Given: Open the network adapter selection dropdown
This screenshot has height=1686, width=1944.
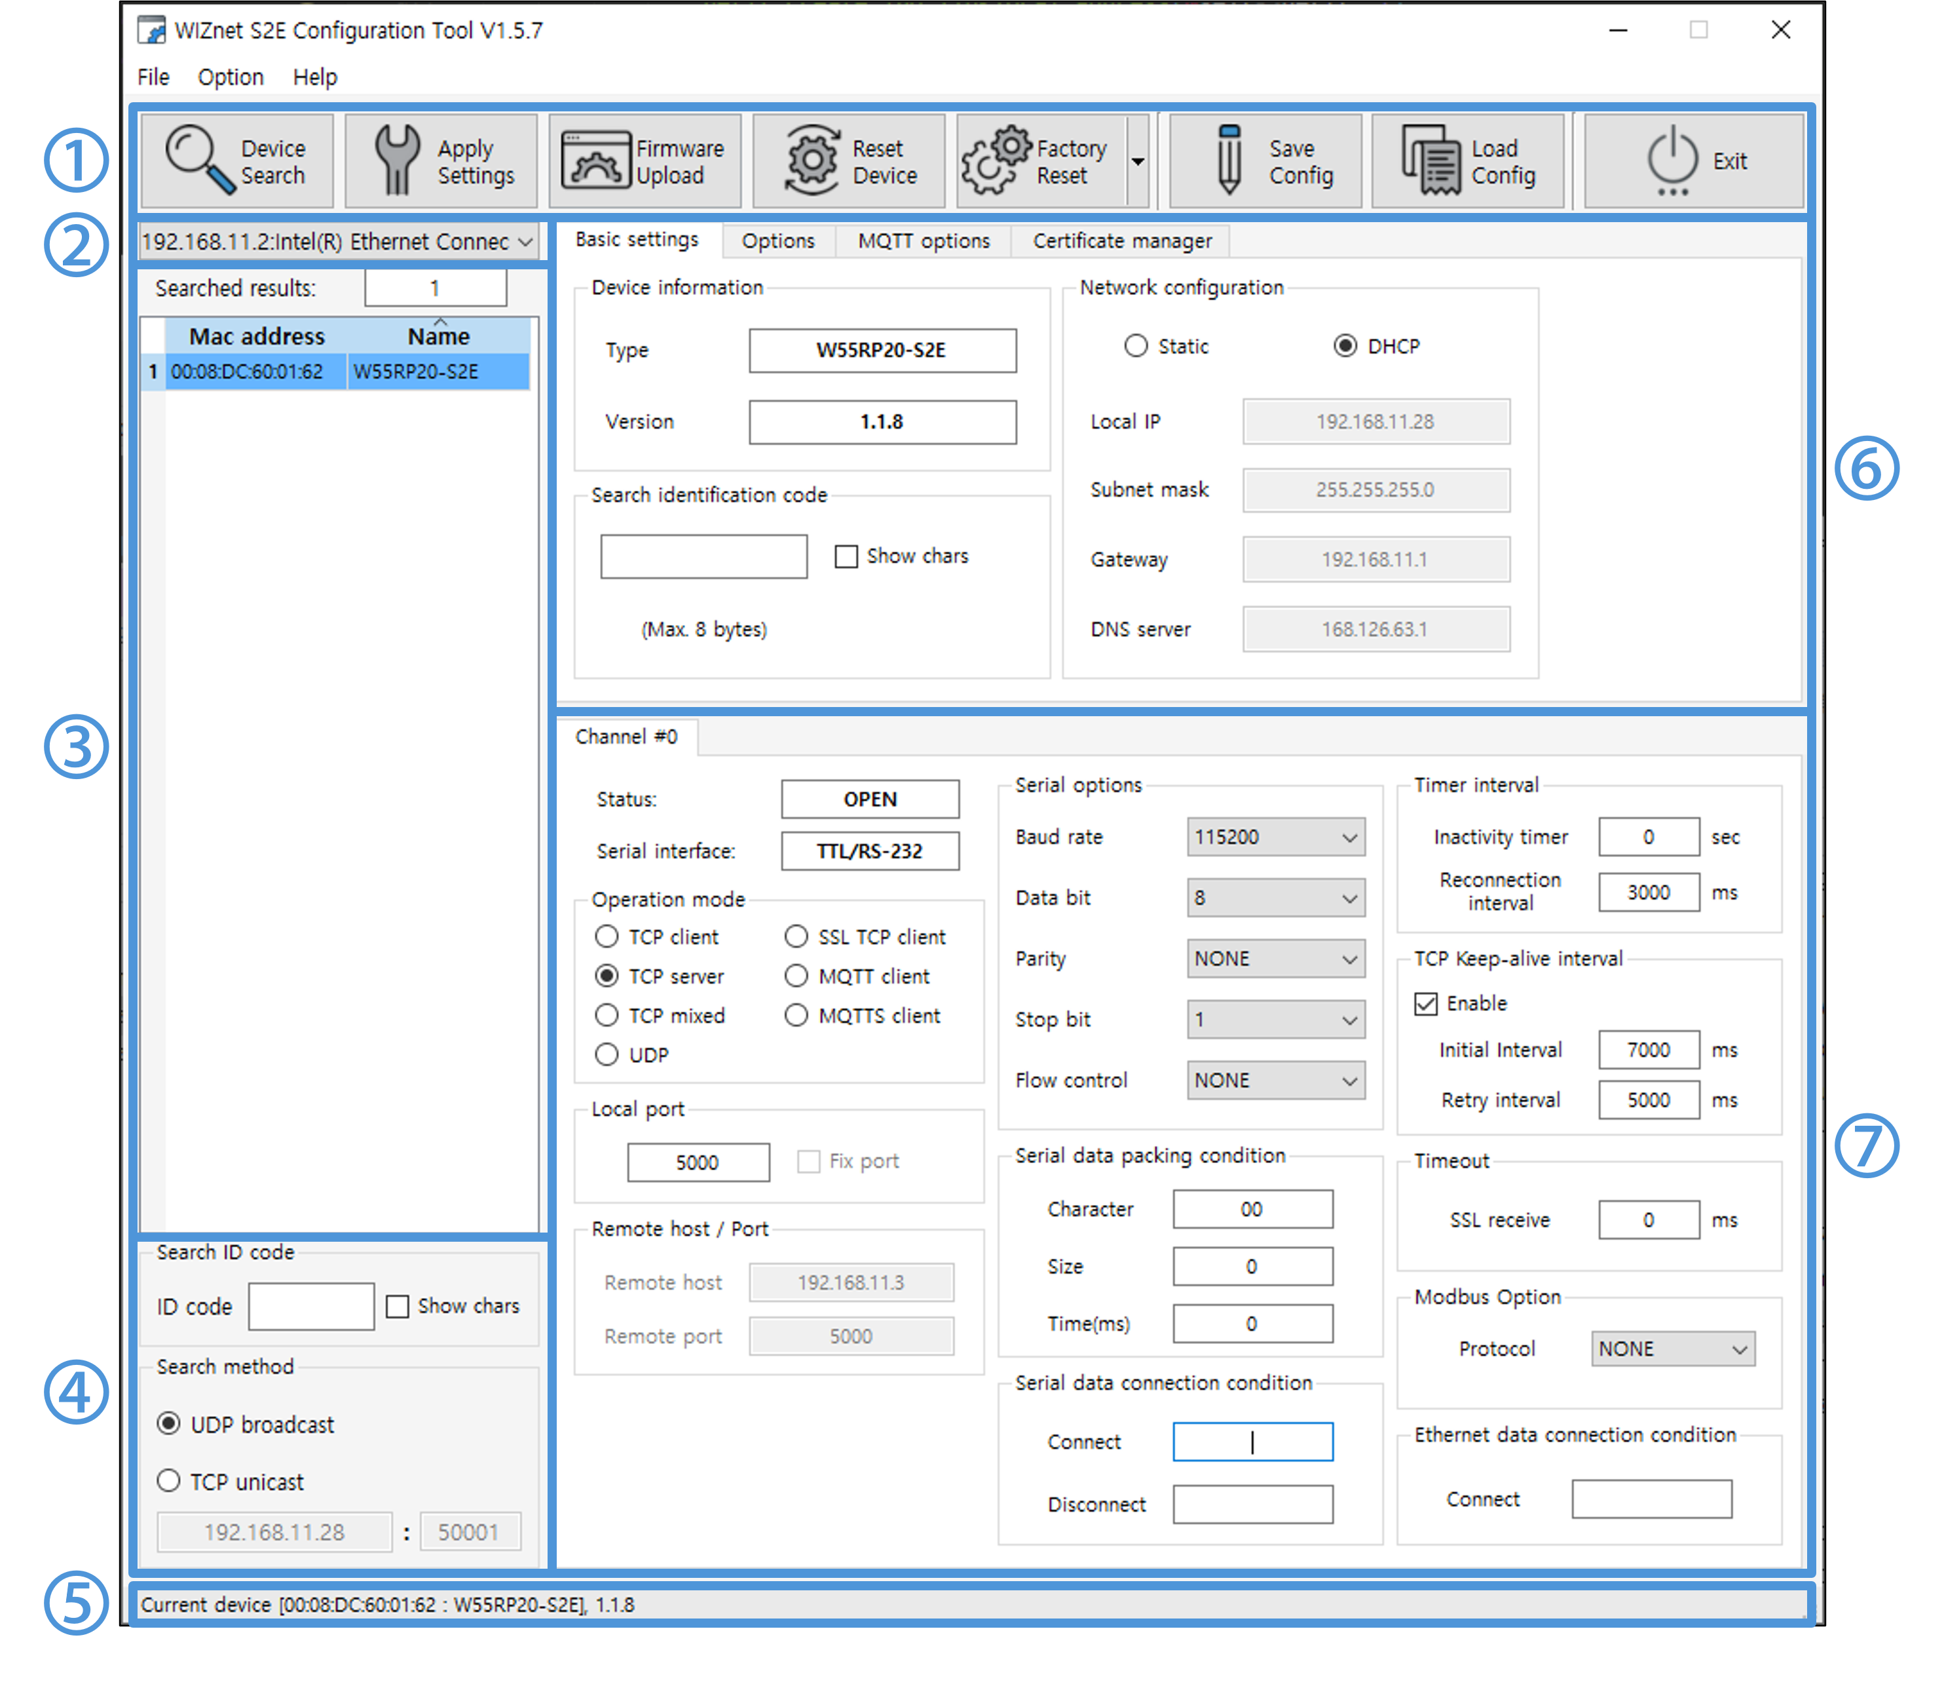Looking at the screenshot, I should (339, 242).
